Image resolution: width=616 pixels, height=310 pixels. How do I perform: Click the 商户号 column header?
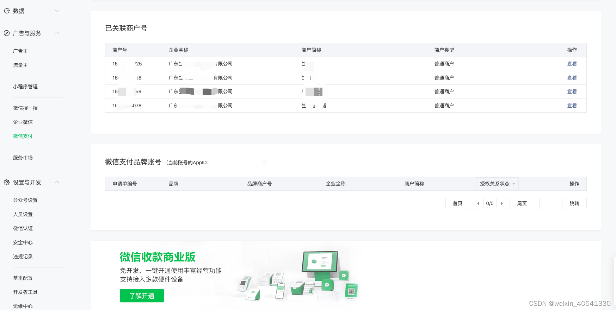tap(120, 50)
